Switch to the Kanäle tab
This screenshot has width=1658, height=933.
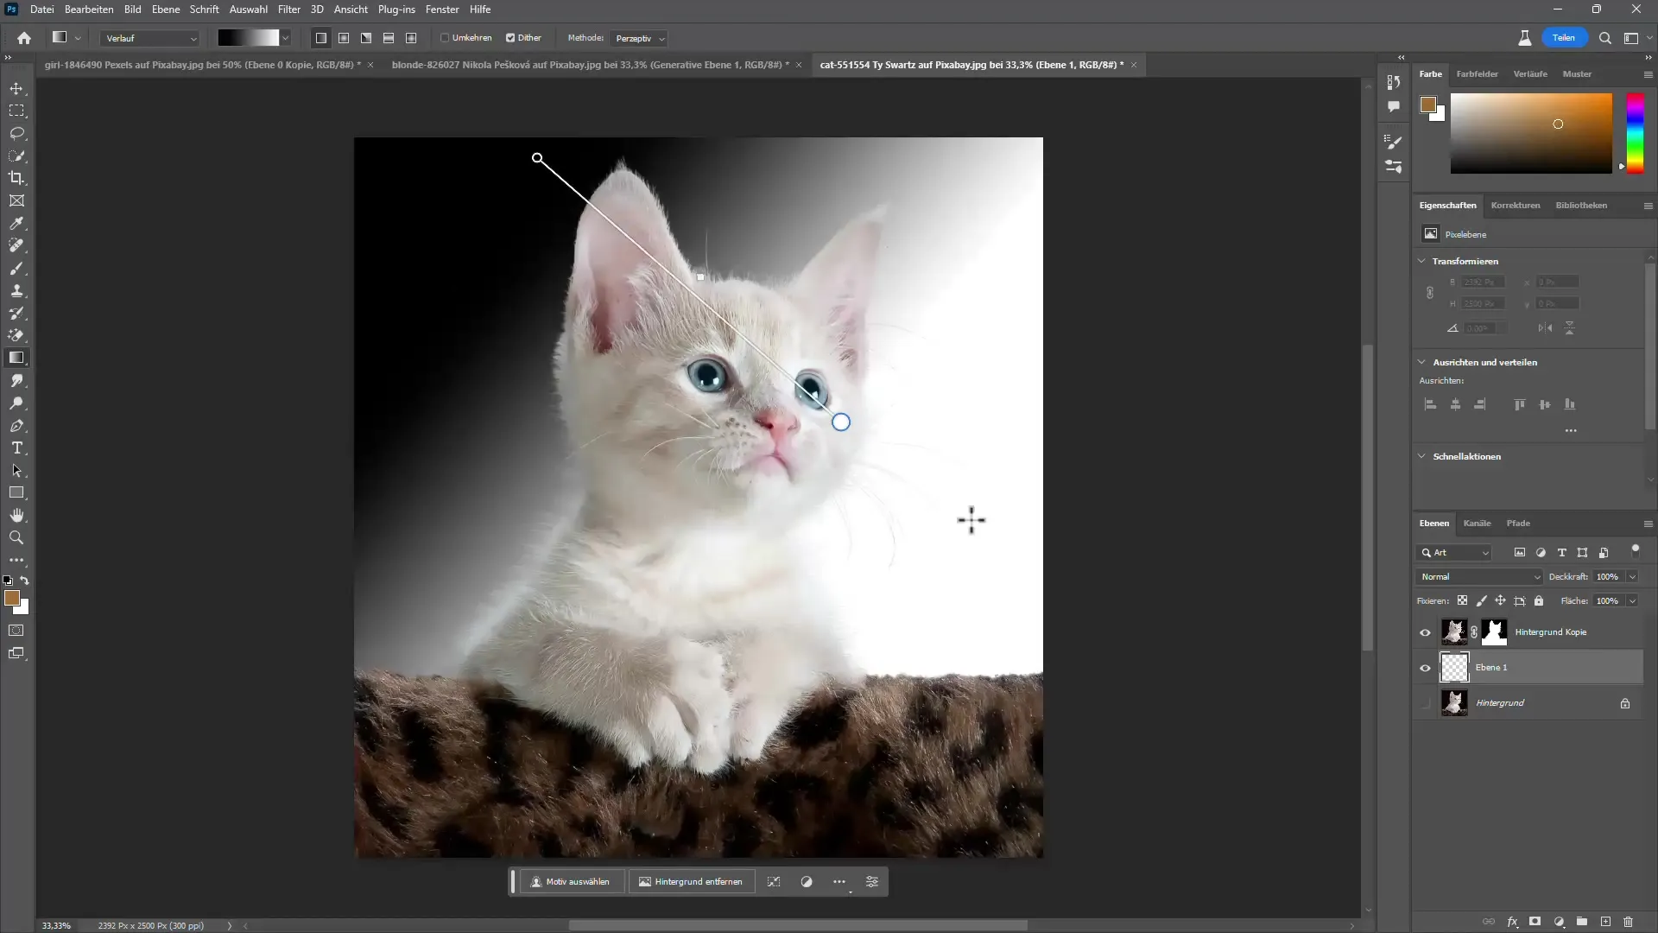pos(1477,523)
